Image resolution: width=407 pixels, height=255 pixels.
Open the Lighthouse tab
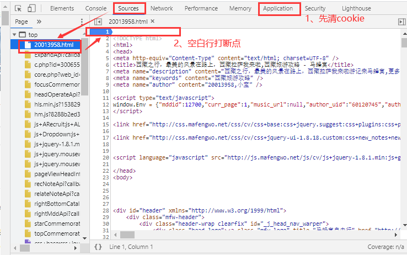pyautogui.click(x=356, y=9)
